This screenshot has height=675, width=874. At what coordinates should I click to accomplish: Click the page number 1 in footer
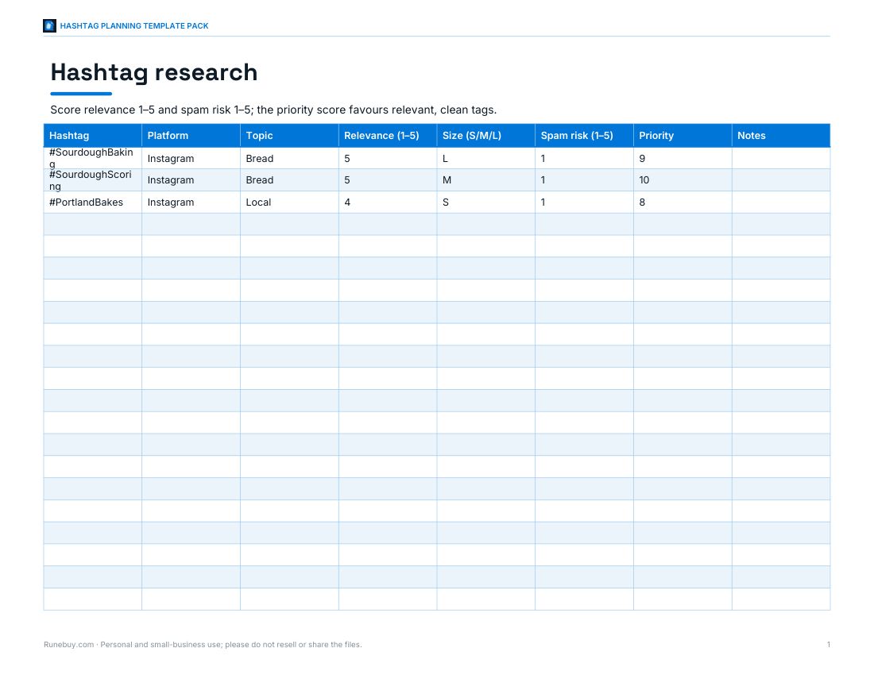click(828, 644)
